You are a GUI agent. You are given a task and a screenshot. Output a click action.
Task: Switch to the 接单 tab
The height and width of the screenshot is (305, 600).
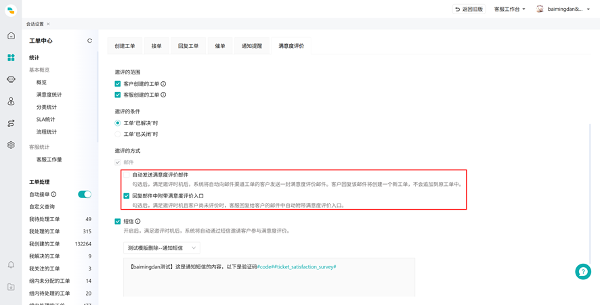(x=156, y=46)
